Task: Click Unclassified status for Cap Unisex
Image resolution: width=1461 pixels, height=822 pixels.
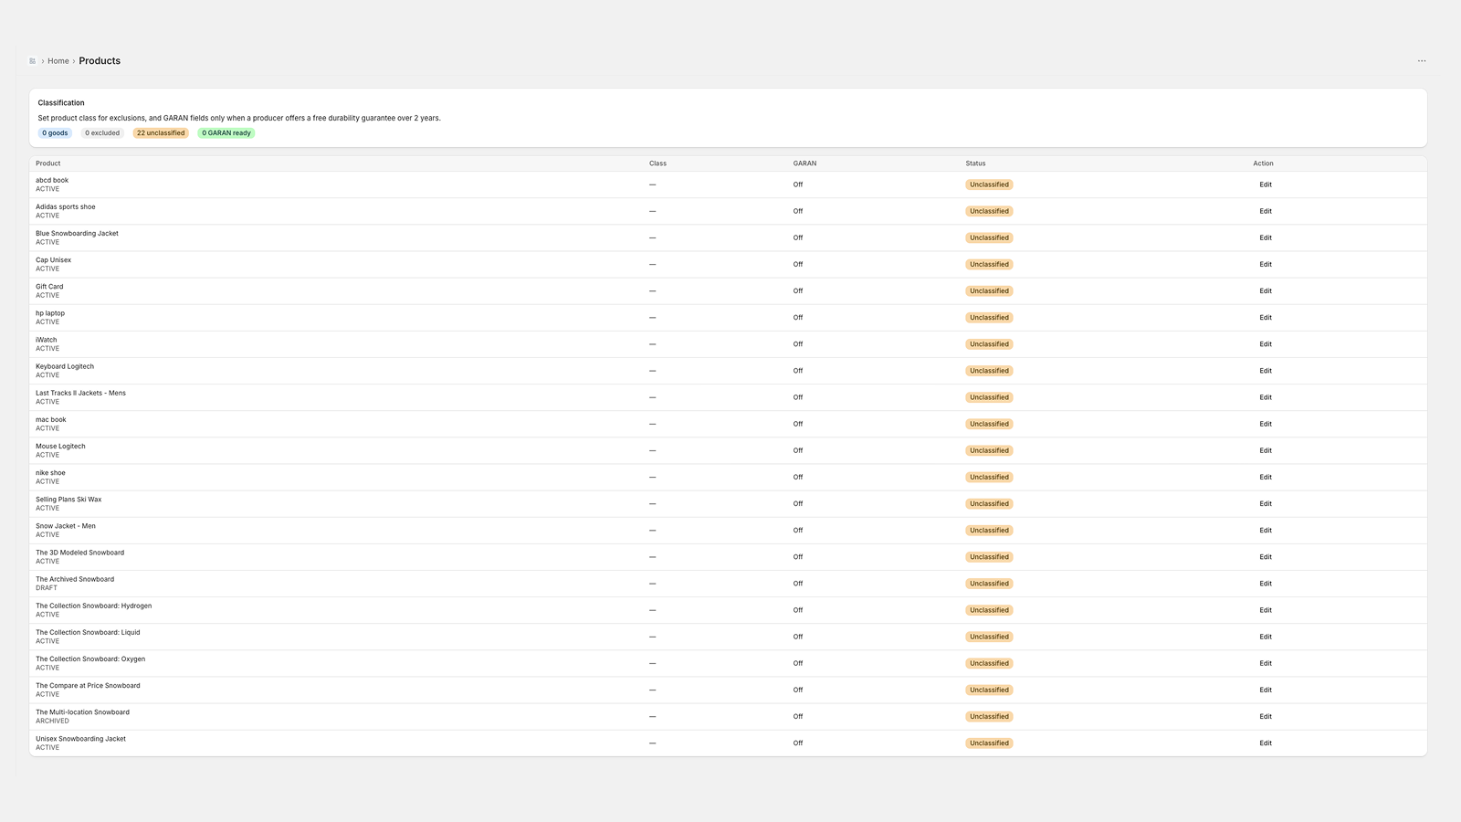Action: click(x=989, y=264)
